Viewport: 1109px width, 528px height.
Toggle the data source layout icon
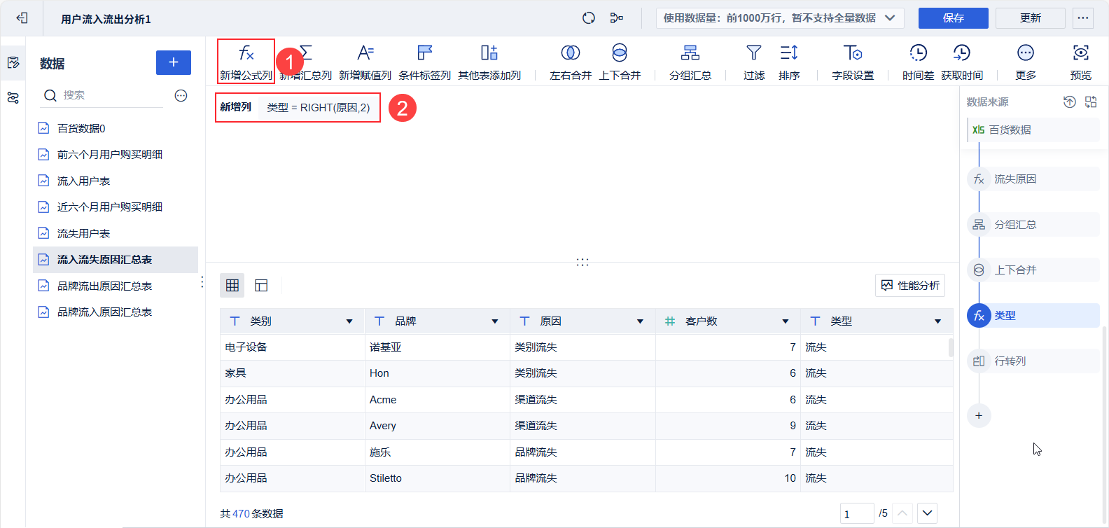click(1091, 102)
